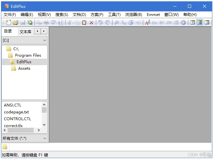Toggle the Word Wrap W icon
The height and width of the screenshot is (159, 213).
point(162,22)
